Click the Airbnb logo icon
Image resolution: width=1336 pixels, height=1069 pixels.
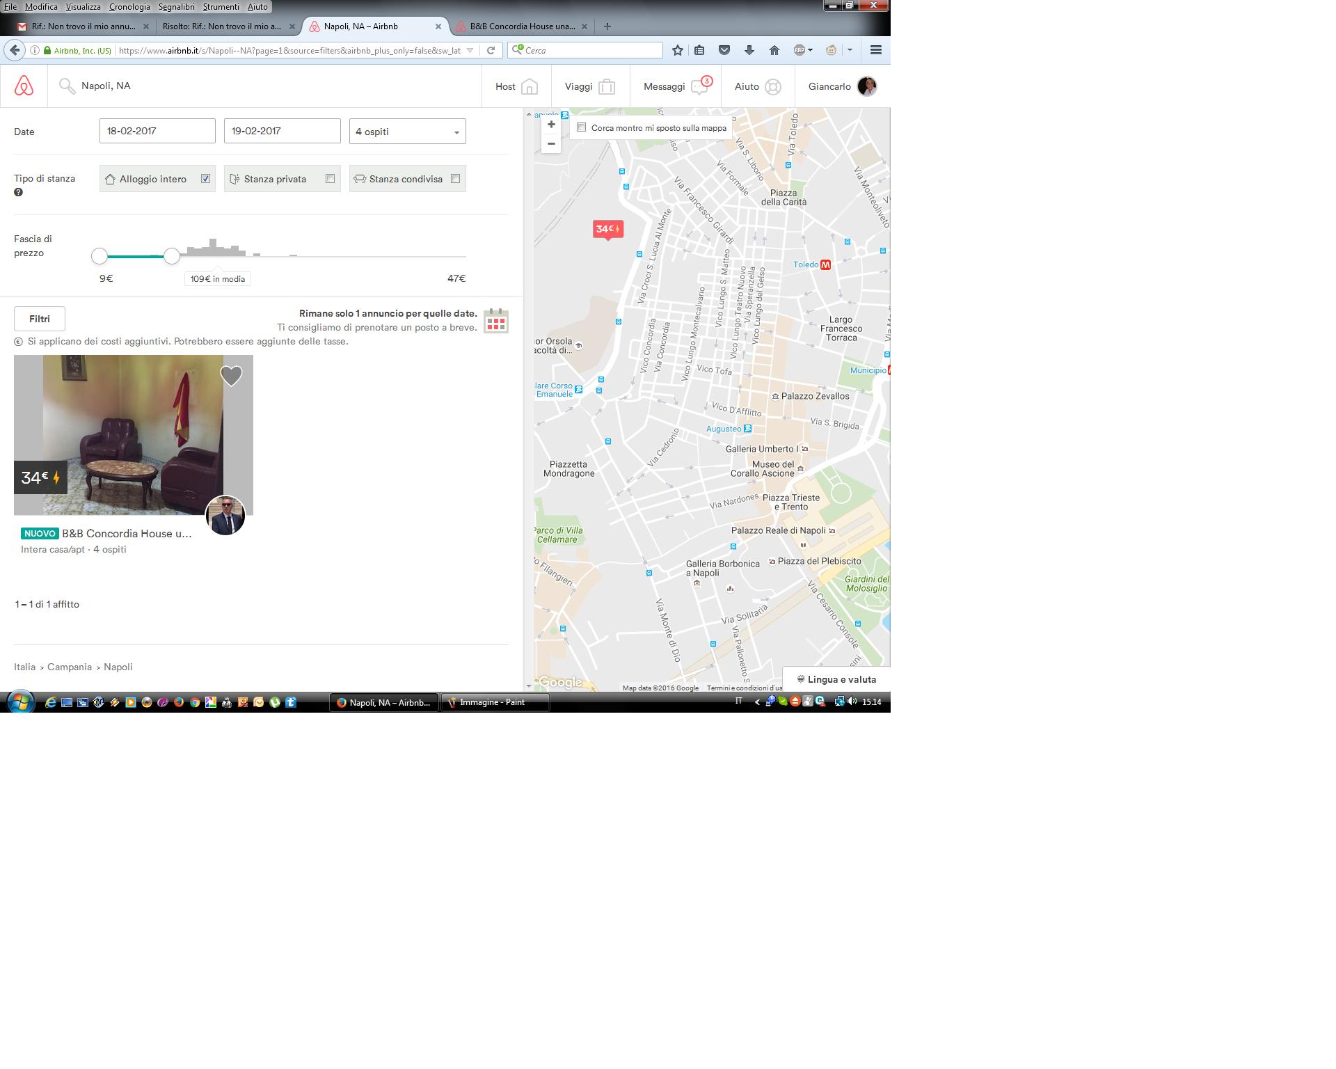coord(24,86)
